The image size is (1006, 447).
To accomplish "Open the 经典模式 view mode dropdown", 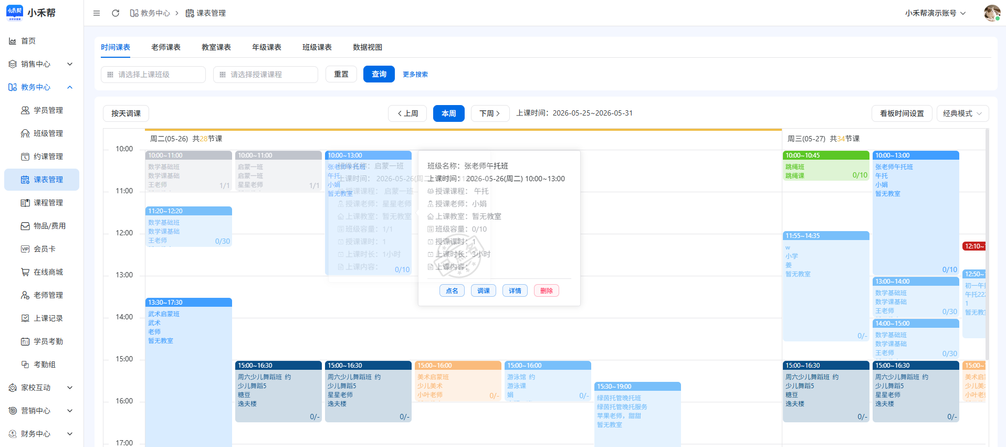I will click(x=962, y=113).
